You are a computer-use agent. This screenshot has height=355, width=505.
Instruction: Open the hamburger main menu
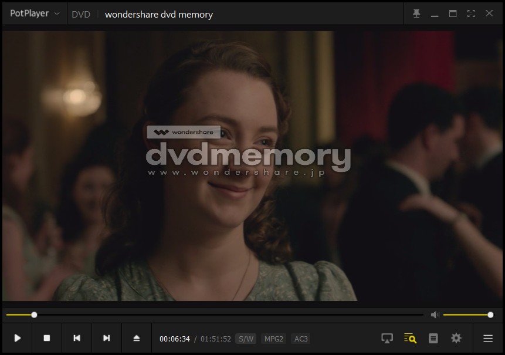tap(487, 338)
